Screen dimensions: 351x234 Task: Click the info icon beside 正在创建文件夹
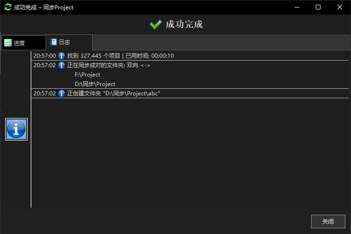point(62,94)
